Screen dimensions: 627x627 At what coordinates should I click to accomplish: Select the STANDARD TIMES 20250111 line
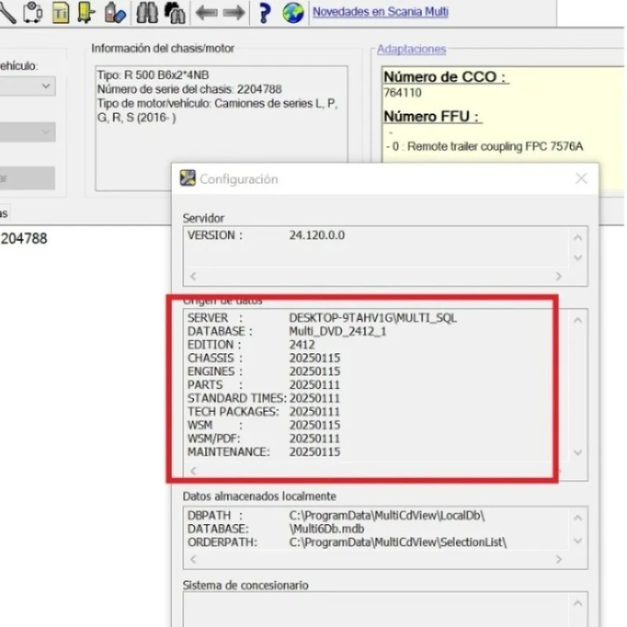[264, 399]
